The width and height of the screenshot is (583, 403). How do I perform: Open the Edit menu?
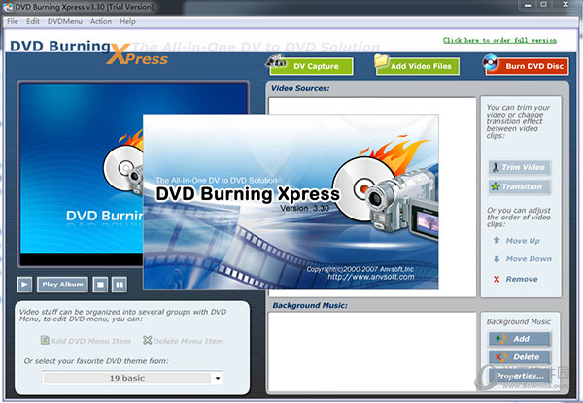click(33, 21)
